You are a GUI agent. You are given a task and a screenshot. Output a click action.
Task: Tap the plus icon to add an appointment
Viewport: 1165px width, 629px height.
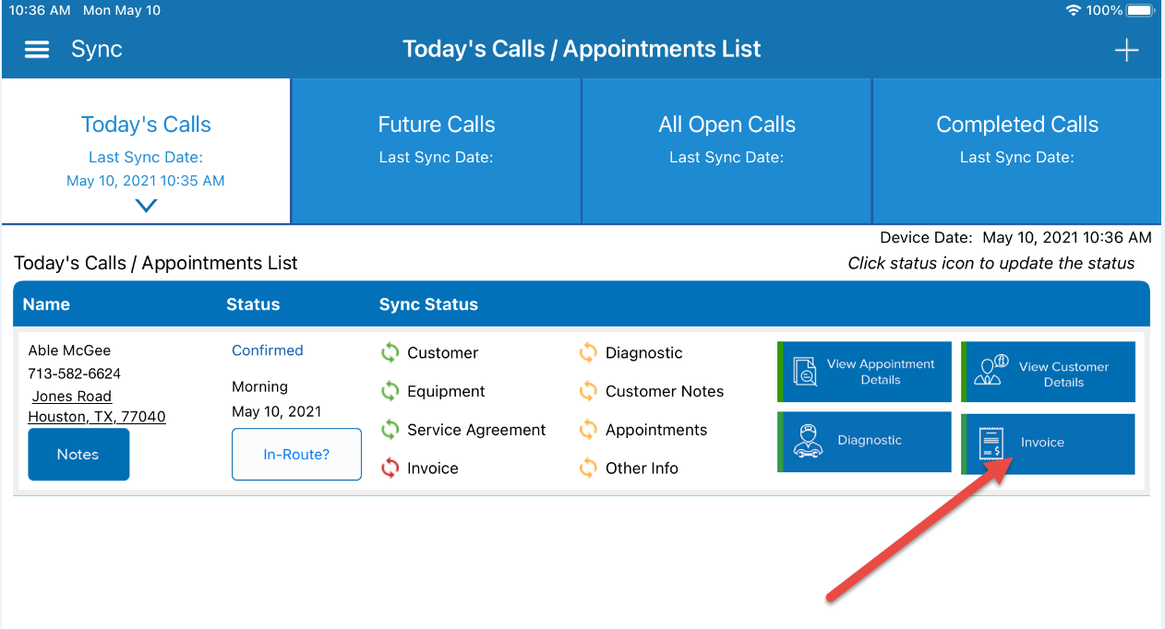coord(1126,50)
